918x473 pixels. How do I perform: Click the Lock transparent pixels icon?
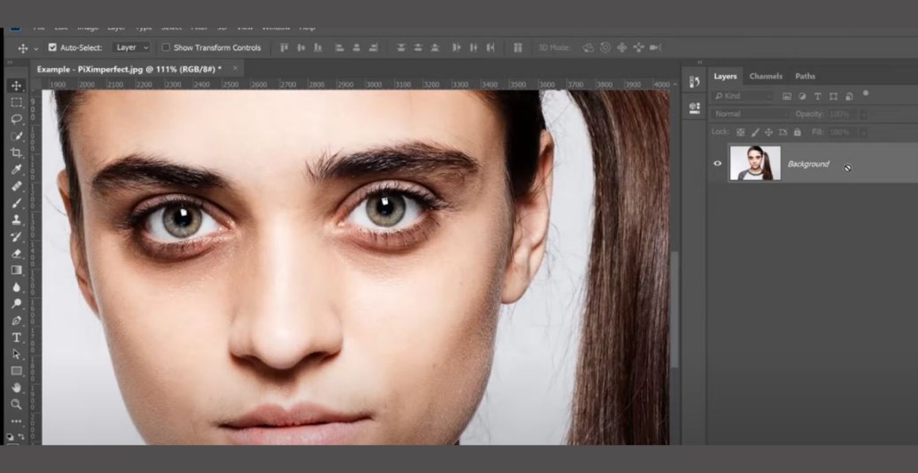(x=741, y=132)
